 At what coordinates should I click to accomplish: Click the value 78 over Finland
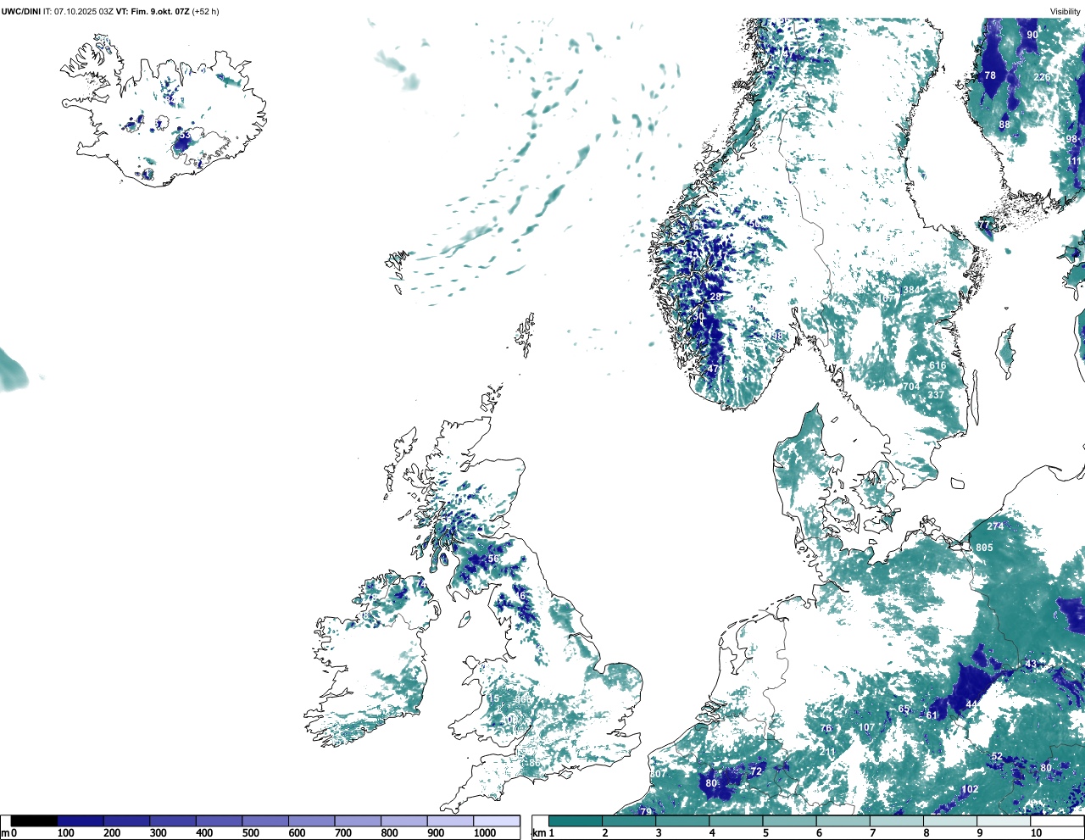(x=990, y=75)
